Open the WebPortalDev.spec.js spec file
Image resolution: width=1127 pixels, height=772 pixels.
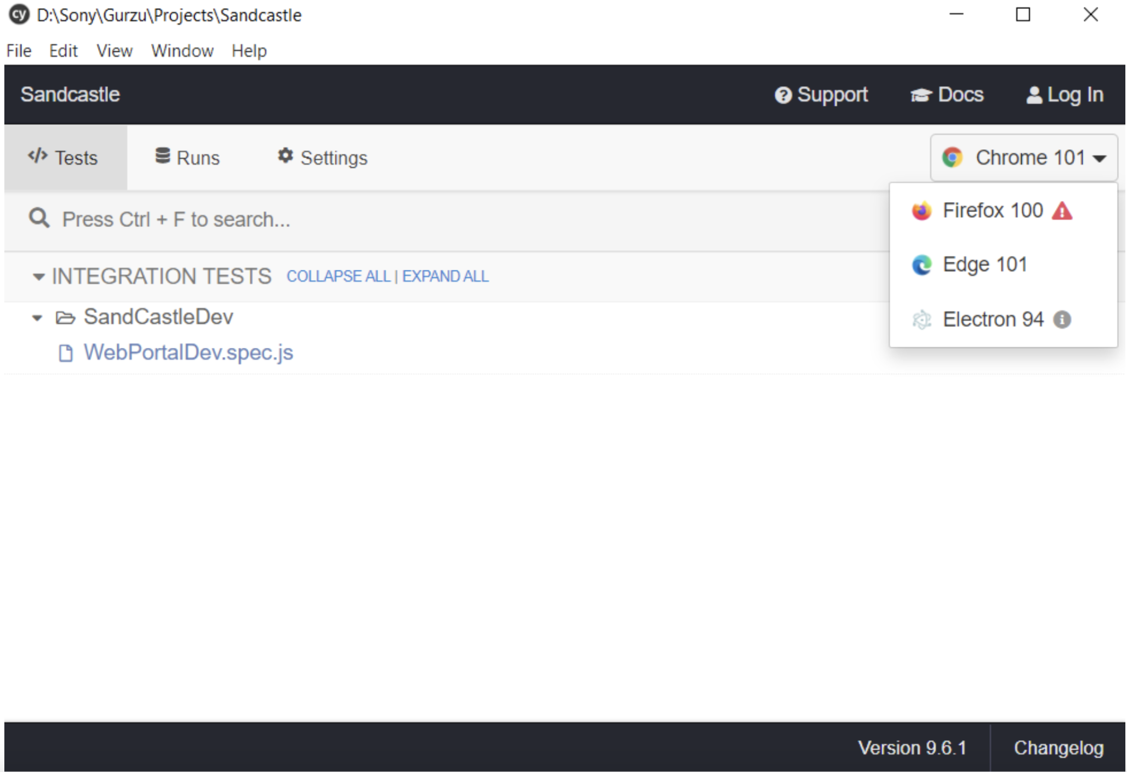point(188,353)
